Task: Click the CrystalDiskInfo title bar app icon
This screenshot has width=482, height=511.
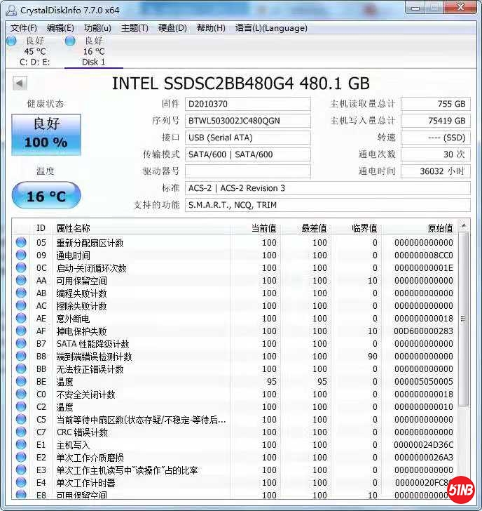Action: click(x=11, y=11)
